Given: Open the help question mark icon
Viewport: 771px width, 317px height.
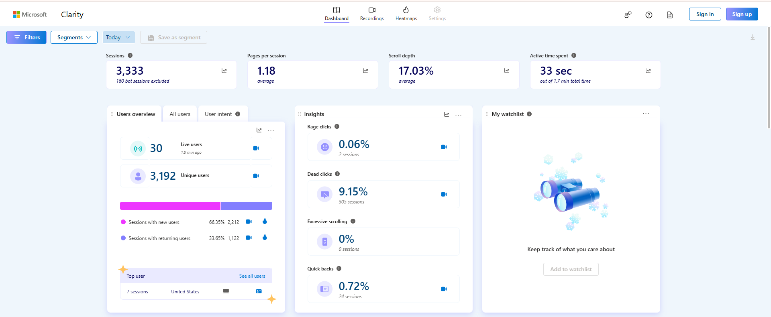Looking at the screenshot, I should tap(649, 15).
